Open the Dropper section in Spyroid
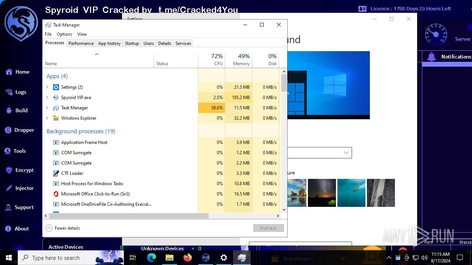Screen dimensions: 472x265 tap(20, 130)
